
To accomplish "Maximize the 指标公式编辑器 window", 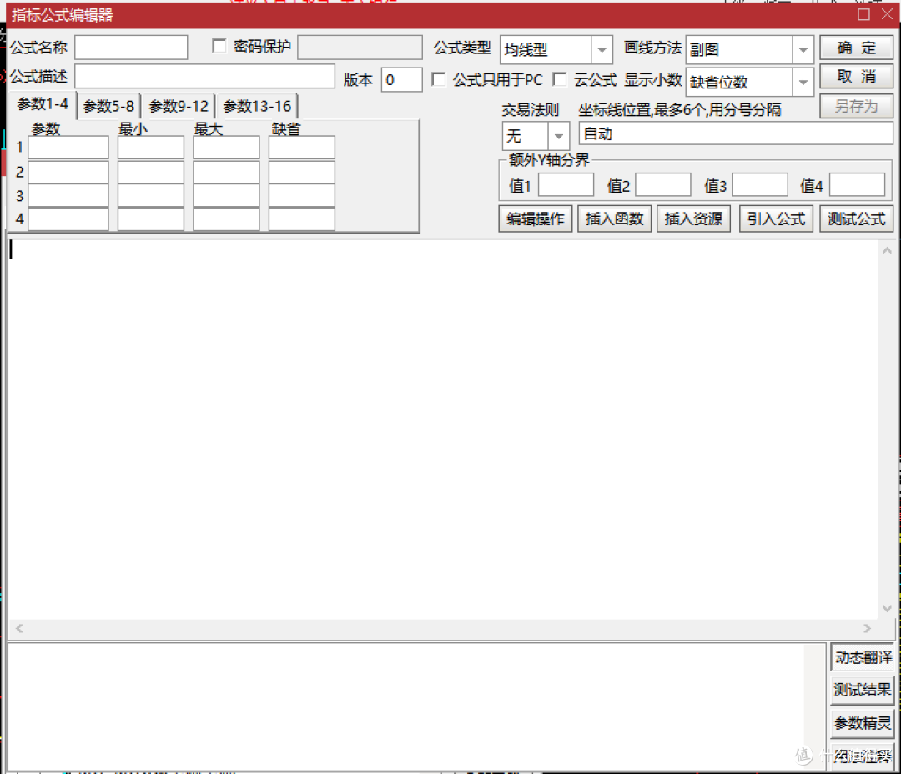I will pyautogui.click(x=863, y=14).
